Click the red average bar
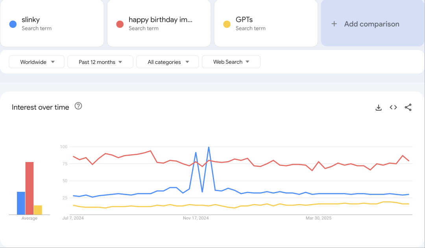Viewport: 425px width, 248px height. [x=30, y=188]
